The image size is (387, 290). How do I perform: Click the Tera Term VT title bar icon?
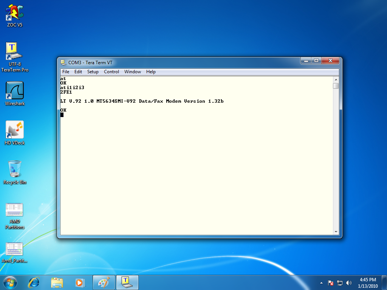(63, 62)
